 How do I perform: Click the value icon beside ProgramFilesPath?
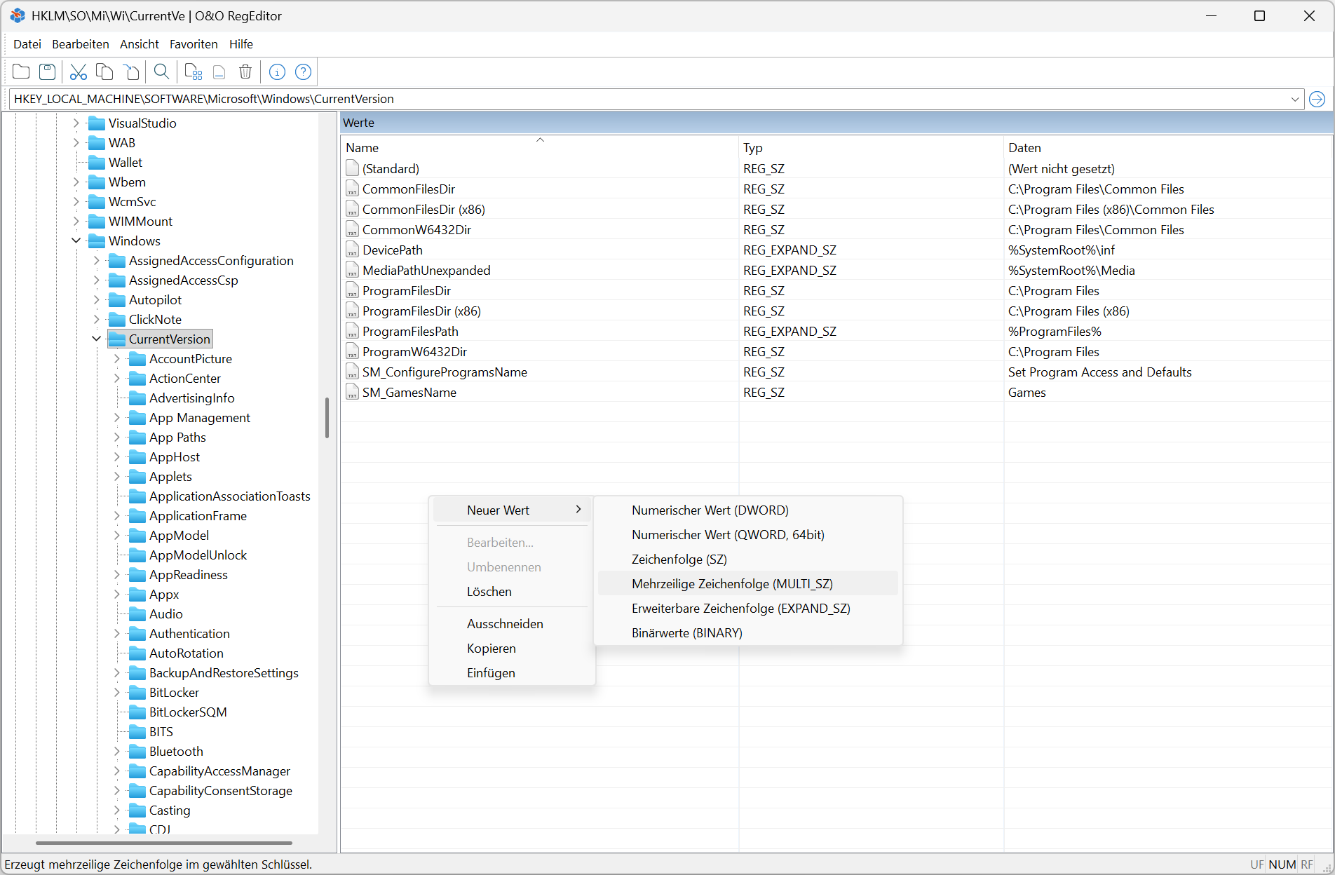(352, 332)
